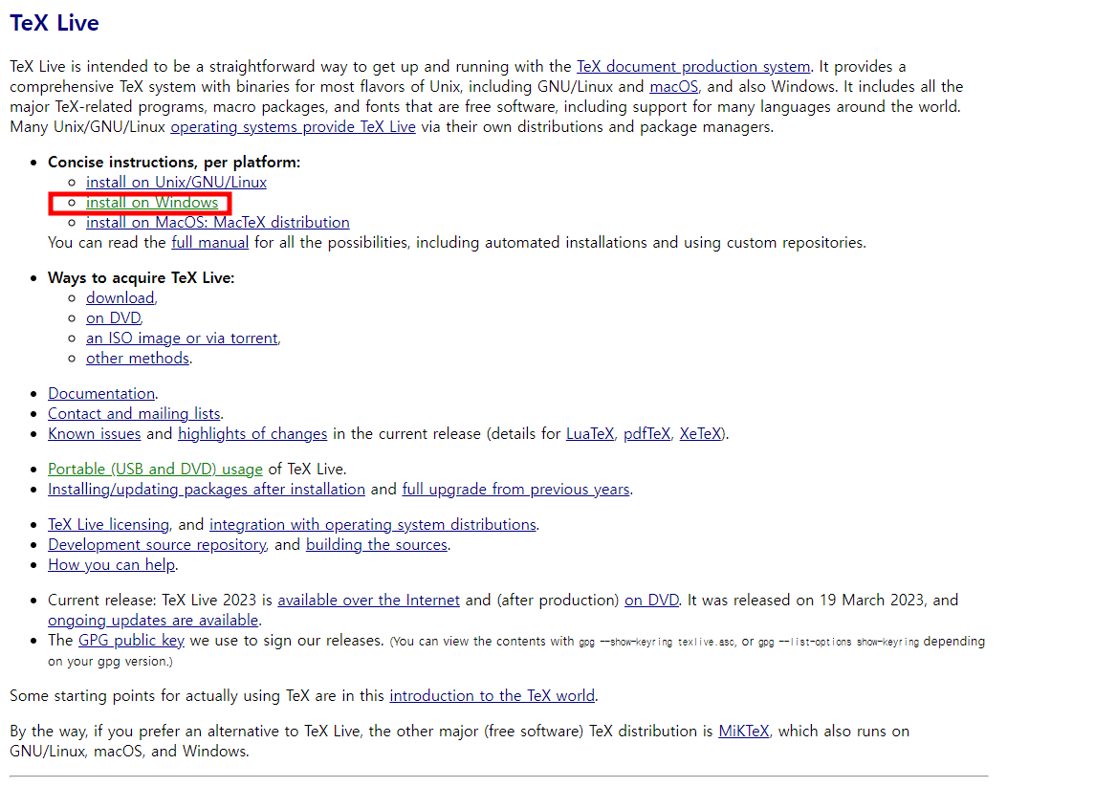This screenshot has width=1095, height=787.
Task: Open 'Development source repository' link
Action: click(x=157, y=545)
